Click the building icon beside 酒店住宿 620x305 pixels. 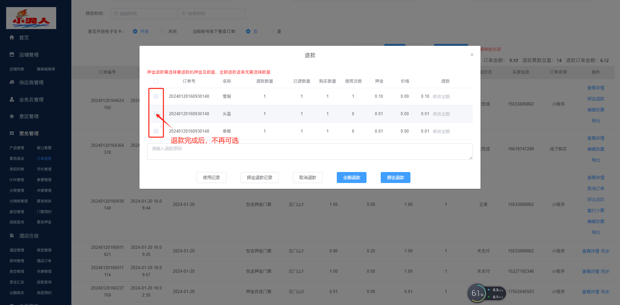[x=12, y=236]
